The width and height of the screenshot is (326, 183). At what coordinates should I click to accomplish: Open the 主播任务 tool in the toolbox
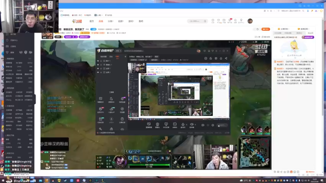pyautogui.click(x=122, y=120)
